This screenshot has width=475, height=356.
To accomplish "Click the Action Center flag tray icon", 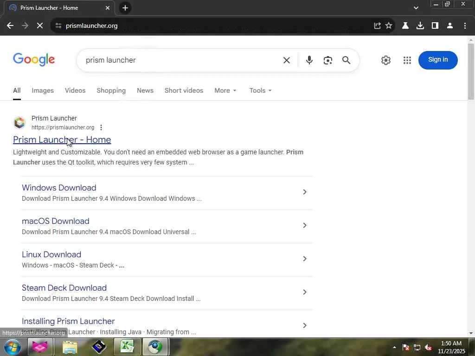I will tap(406, 347).
